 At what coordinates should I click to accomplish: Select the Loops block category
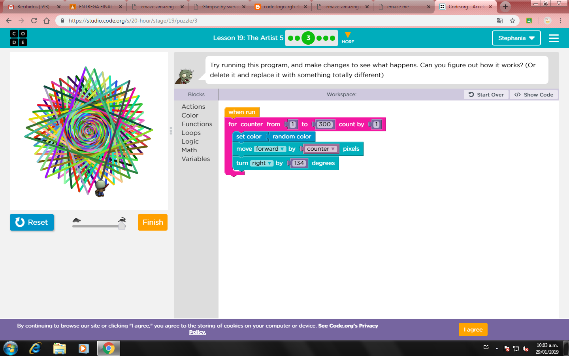point(191,133)
